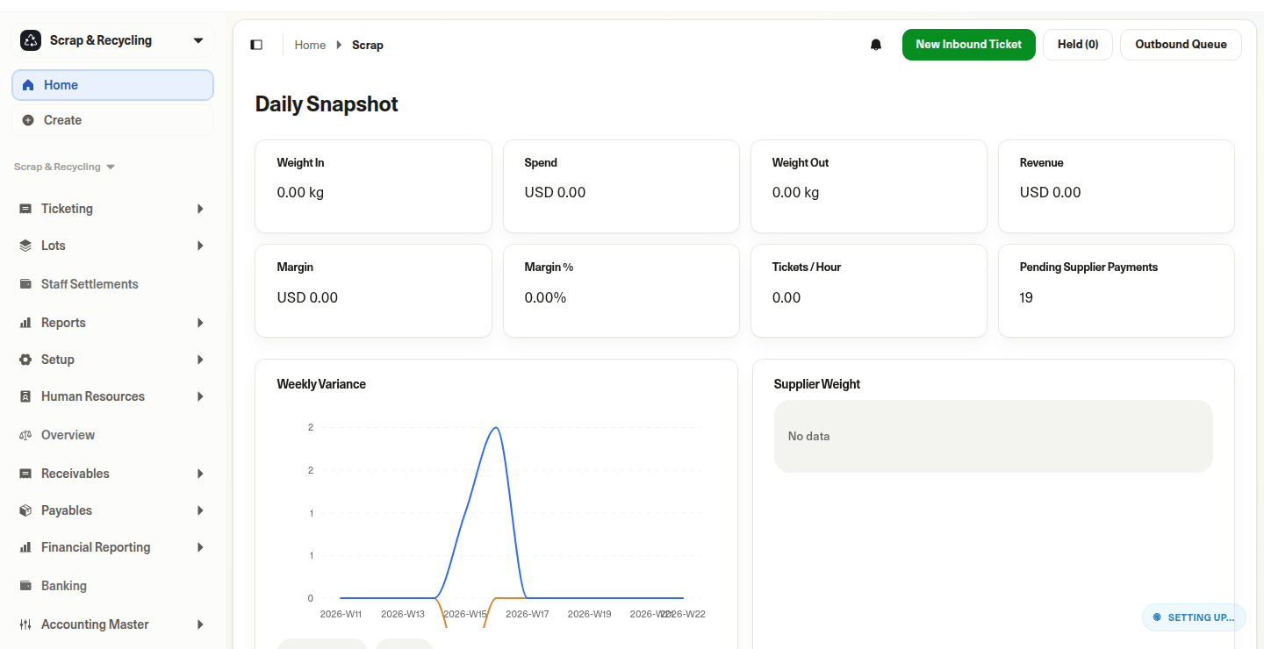
Task: Click the Setting Up status pill
Action: click(x=1194, y=617)
